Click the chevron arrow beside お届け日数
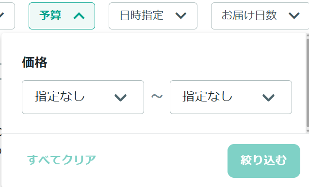Screen dimensions: 309x187 [294, 15]
